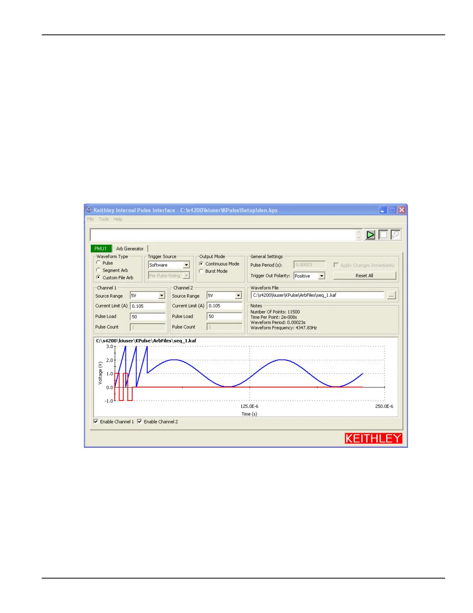The width and height of the screenshot is (473, 613).
Task: Click Channel 2 Pulse Count field
Action: tap(225, 327)
